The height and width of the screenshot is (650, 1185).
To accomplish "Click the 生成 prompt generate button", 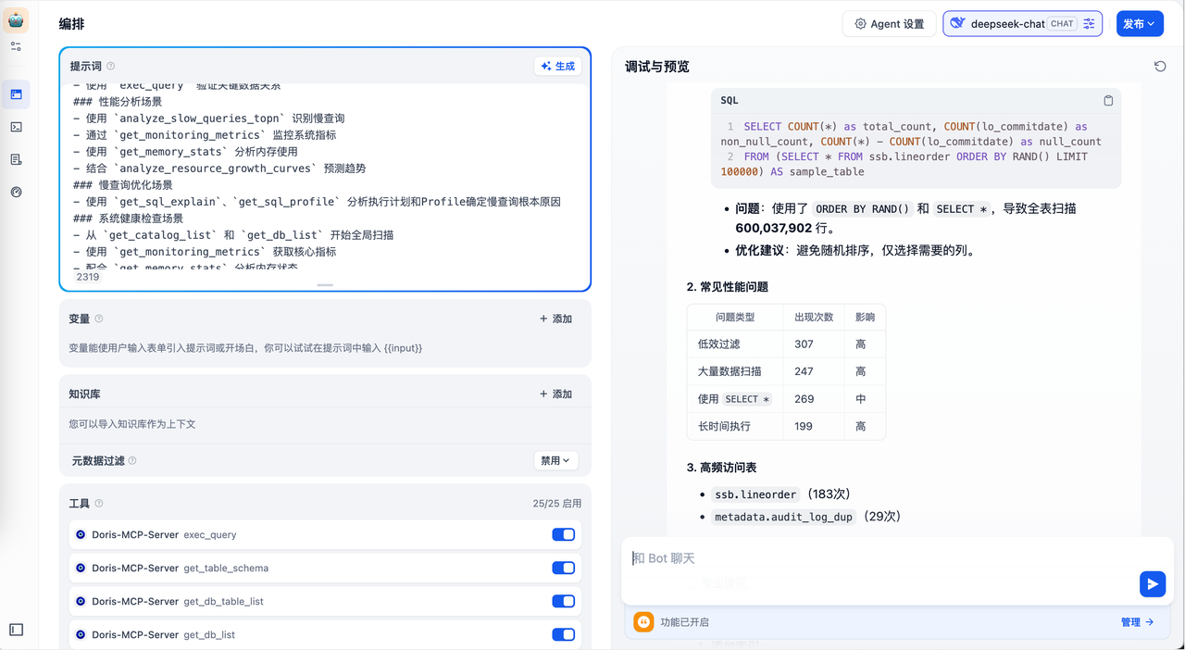I will click(x=558, y=66).
